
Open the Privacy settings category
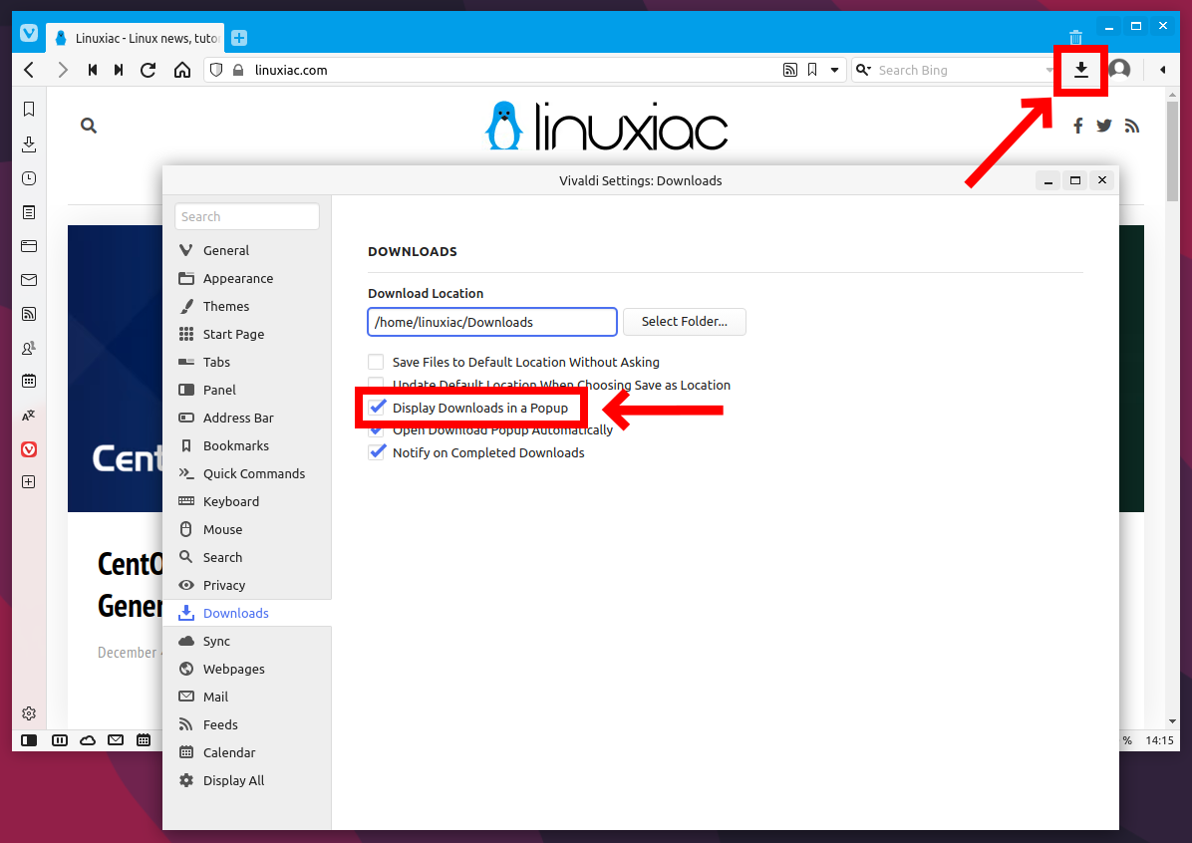coord(247,585)
